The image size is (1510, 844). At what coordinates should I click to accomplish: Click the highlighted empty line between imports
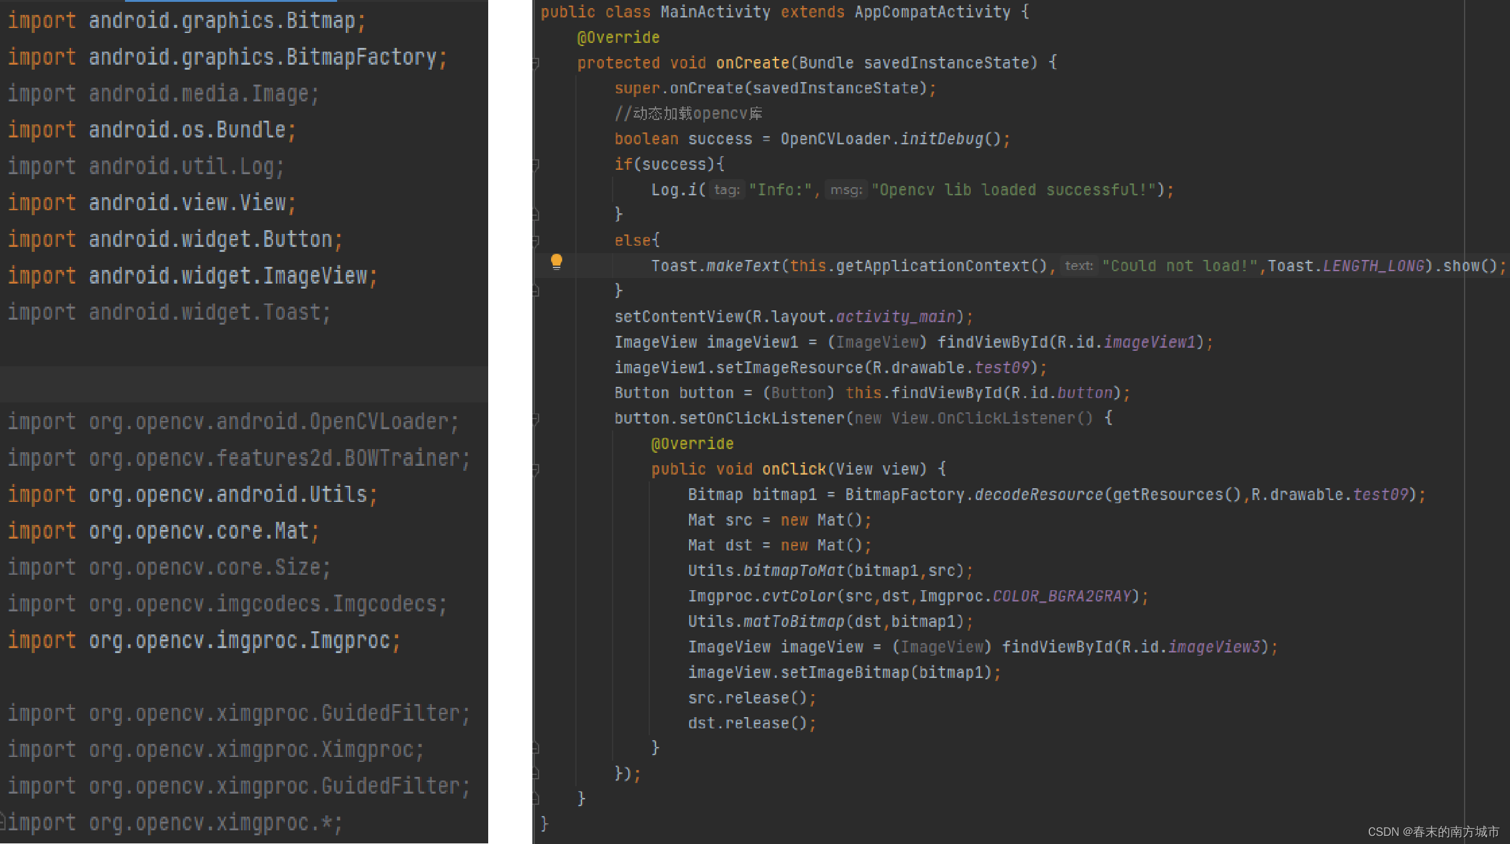click(244, 384)
